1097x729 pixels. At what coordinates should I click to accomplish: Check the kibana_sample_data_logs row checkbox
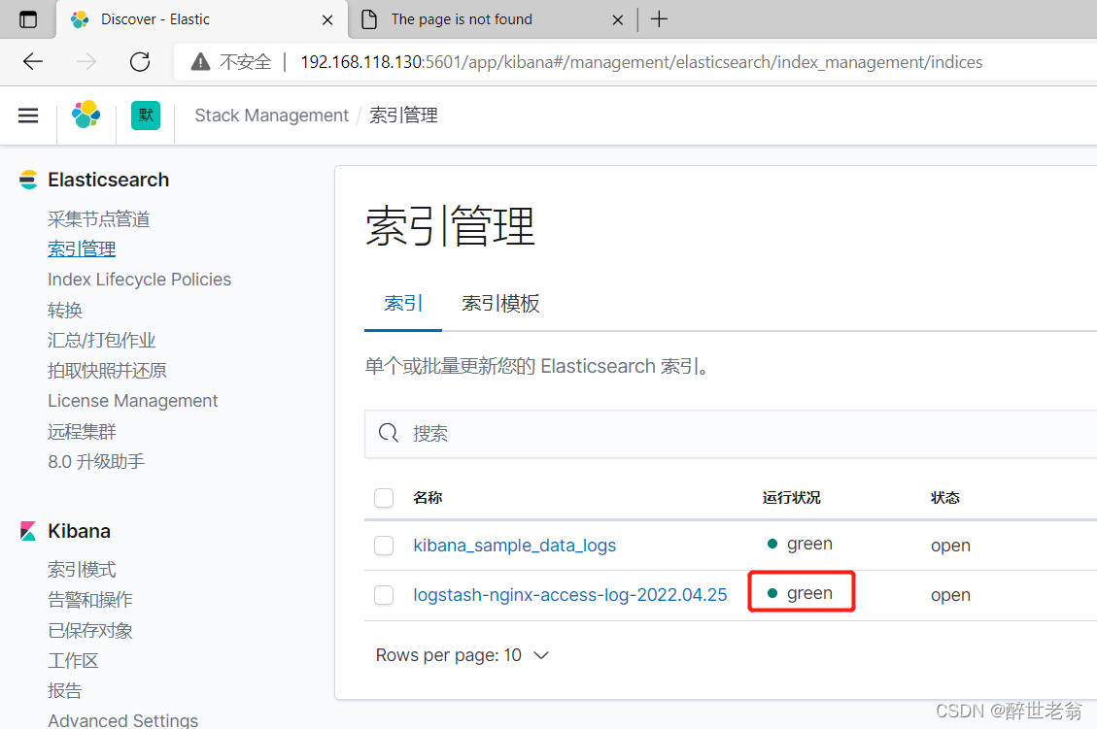tap(384, 546)
